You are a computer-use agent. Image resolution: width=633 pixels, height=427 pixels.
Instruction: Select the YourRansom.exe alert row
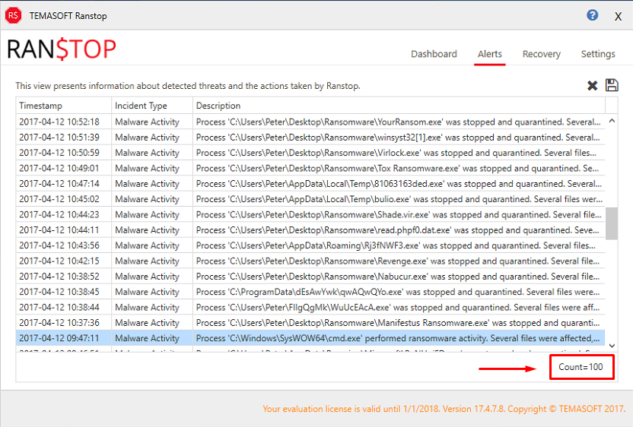coord(310,122)
